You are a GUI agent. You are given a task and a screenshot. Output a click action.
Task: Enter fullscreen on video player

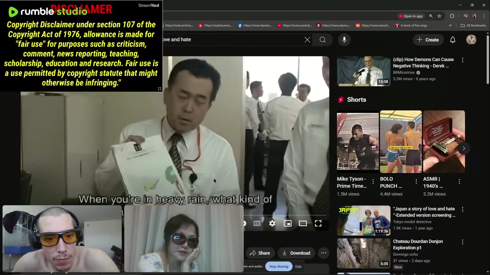coord(318,223)
